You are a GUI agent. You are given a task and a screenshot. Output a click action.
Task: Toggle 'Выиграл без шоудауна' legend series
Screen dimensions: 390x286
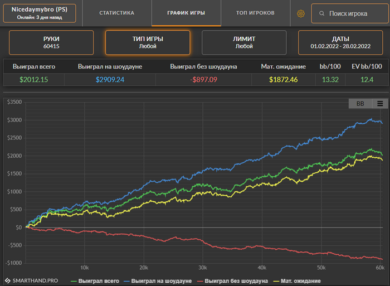pos(232,281)
